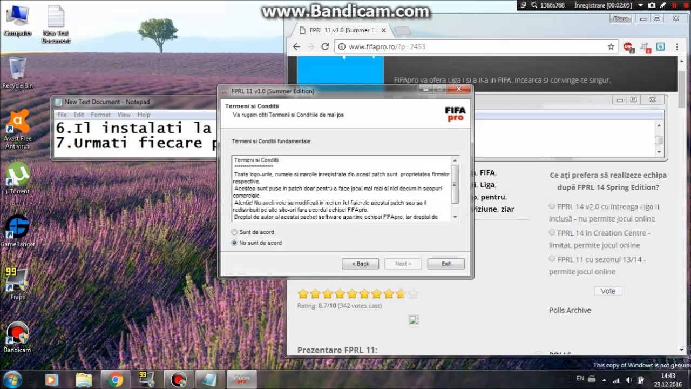Open the Windows Start menu
Viewport: 691px width, 389px height.
[x=12, y=379]
